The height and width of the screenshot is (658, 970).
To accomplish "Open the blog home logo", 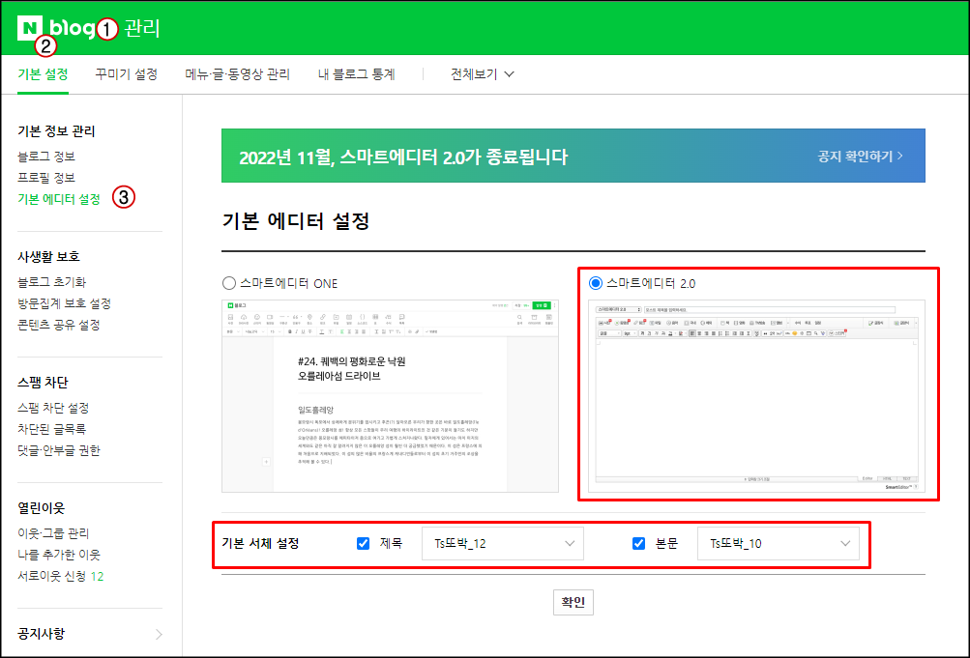I will [73, 28].
